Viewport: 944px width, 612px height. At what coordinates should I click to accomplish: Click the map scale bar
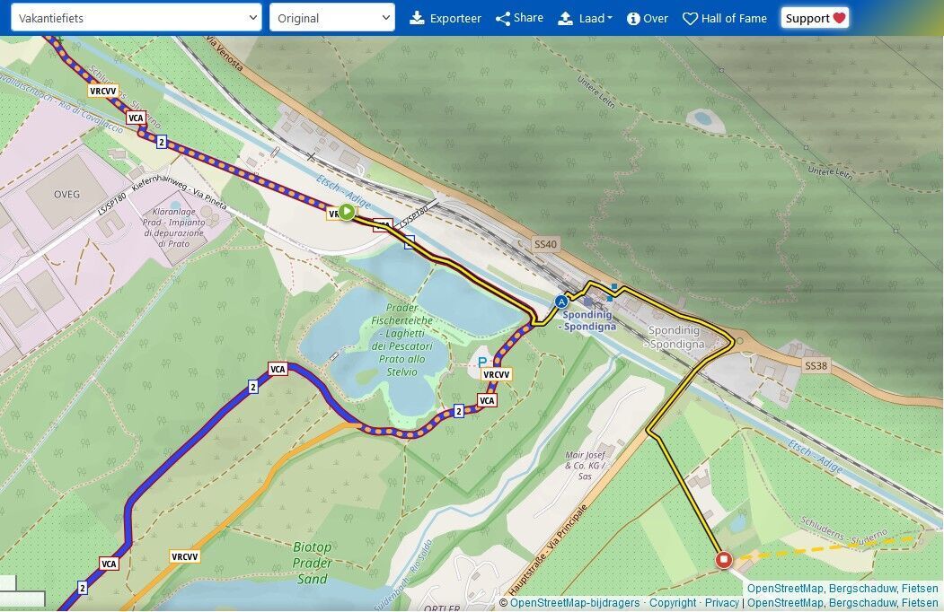coord(22,599)
